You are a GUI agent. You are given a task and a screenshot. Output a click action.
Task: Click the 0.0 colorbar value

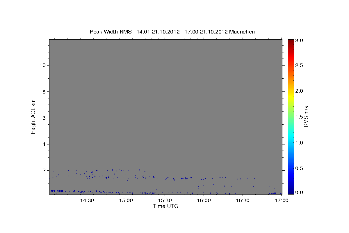point(299,193)
